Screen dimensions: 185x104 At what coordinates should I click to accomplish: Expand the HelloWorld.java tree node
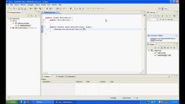click(16, 25)
